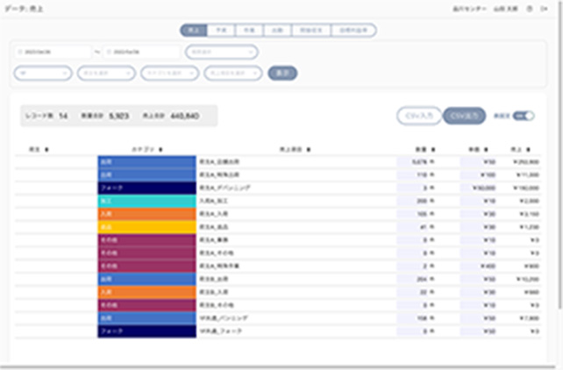Open the カテゴリ selection dropdown filter
The height and width of the screenshot is (370, 563).
(x=168, y=73)
